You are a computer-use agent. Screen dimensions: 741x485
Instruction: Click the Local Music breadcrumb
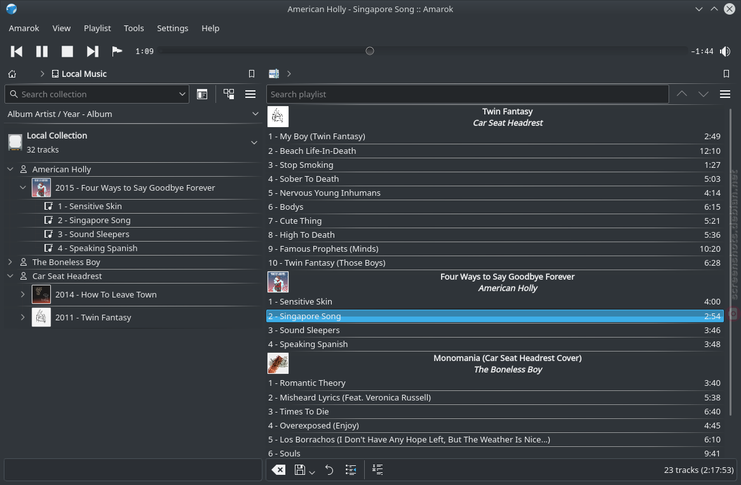[79, 74]
